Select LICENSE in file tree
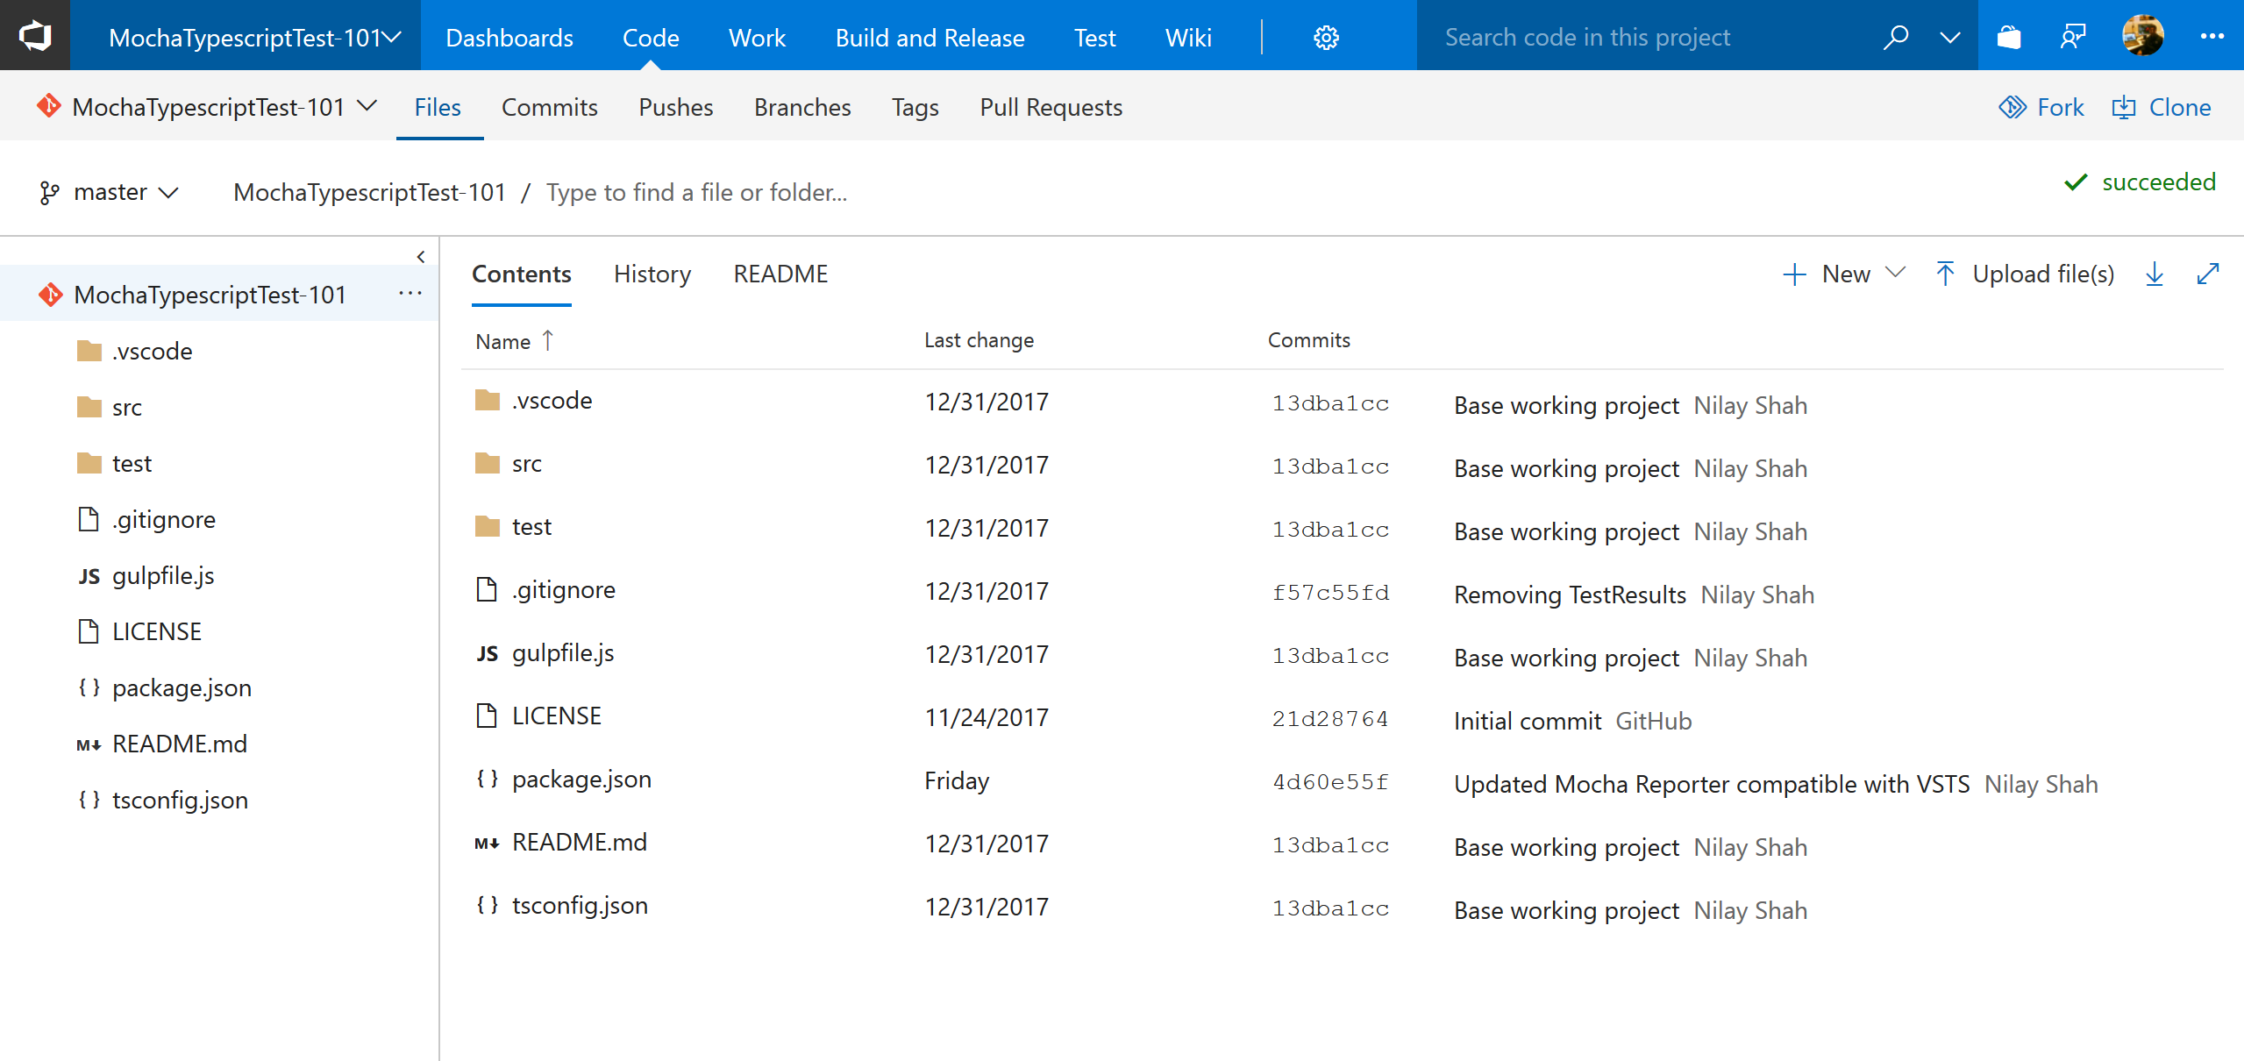 pos(157,631)
